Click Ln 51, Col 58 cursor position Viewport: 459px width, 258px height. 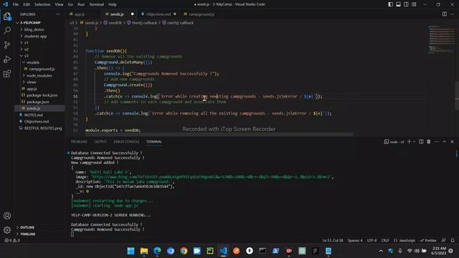click(x=333, y=241)
